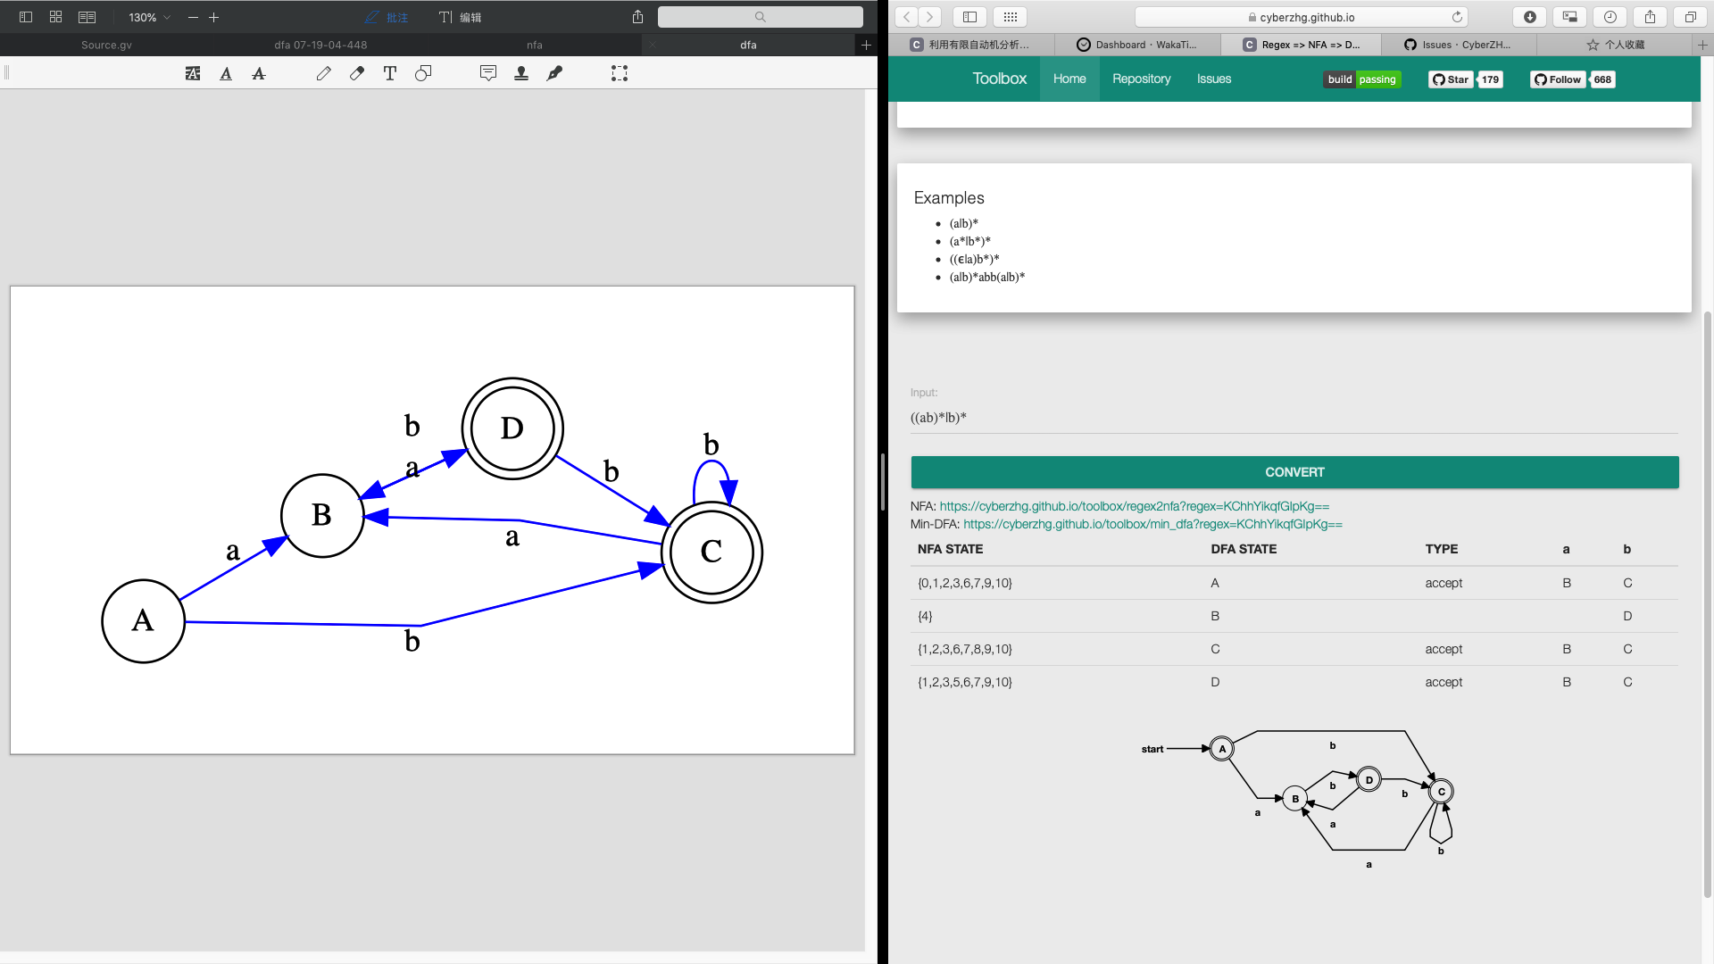Select the pencil drawing tool
The height and width of the screenshot is (964, 1714).
tap(323, 74)
